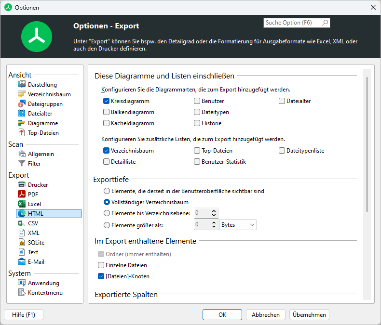Uncheck the Kreisdiagramm checkbox
Screen dimensions: 381x325
tap(106, 101)
